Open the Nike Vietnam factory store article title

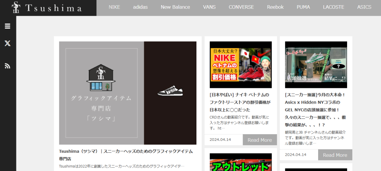240,102
